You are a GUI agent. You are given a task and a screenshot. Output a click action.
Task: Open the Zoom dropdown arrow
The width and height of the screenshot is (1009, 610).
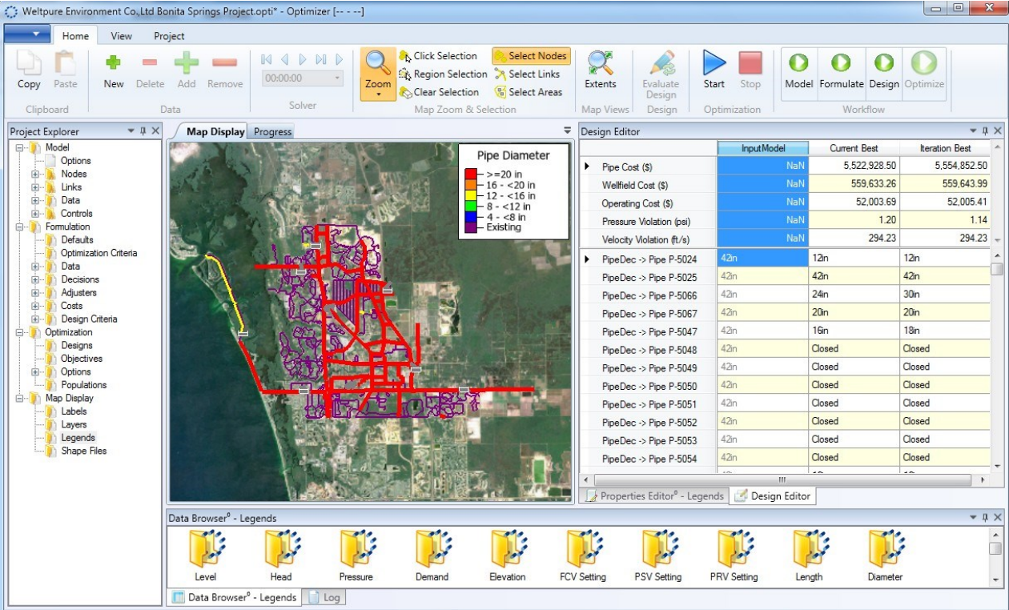[x=378, y=95]
